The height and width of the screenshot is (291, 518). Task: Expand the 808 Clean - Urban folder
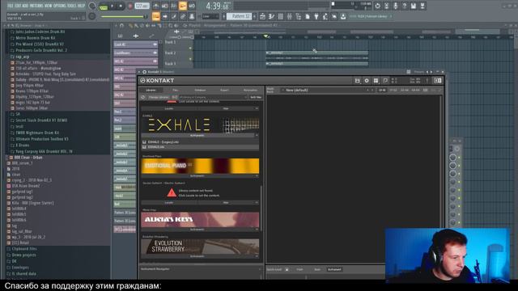28,158
